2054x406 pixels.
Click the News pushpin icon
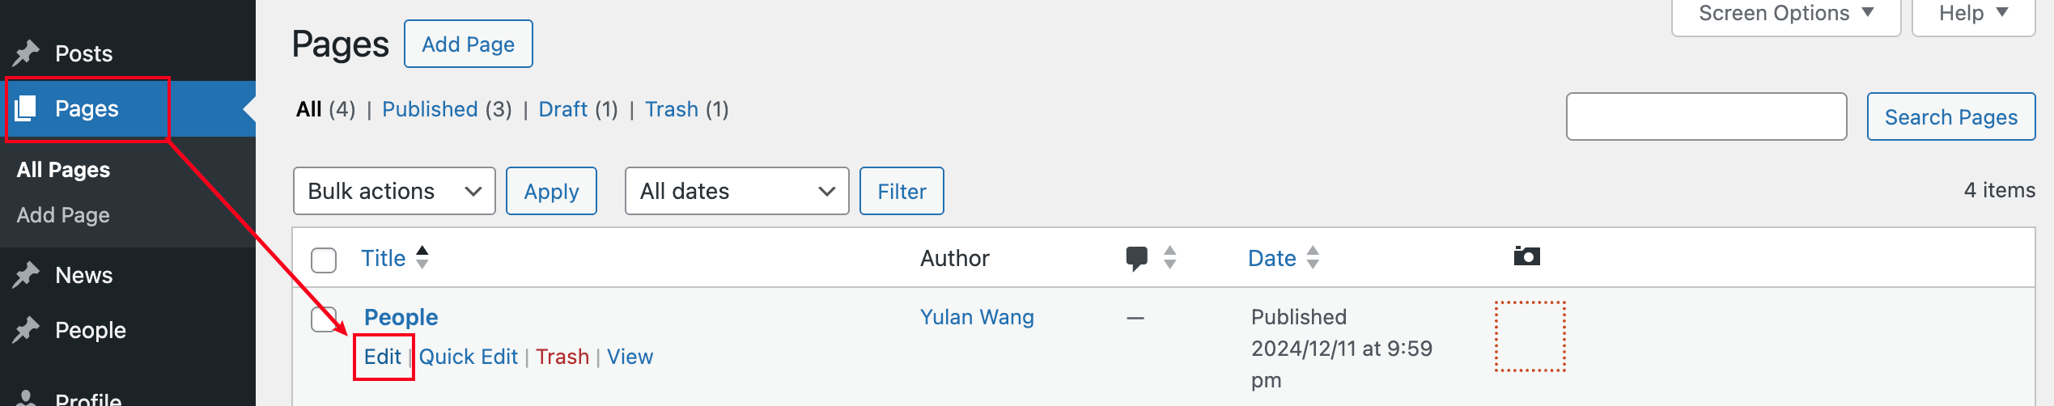26,275
